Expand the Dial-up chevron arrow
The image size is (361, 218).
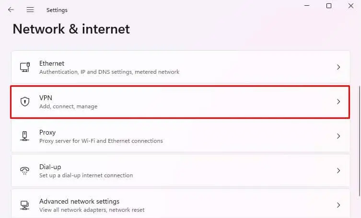[338, 171]
